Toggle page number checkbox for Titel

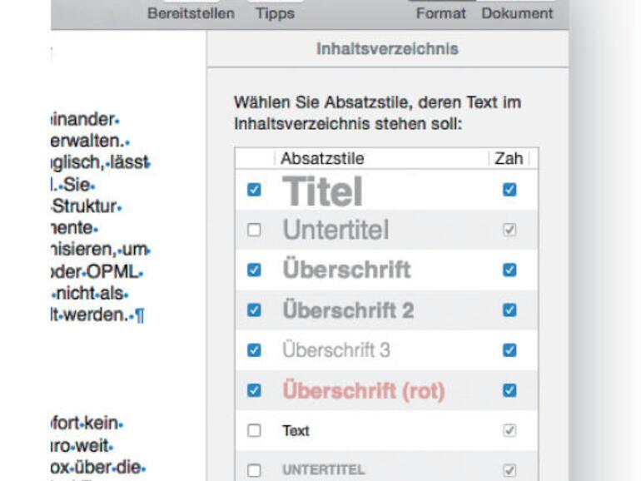pyautogui.click(x=509, y=190)
